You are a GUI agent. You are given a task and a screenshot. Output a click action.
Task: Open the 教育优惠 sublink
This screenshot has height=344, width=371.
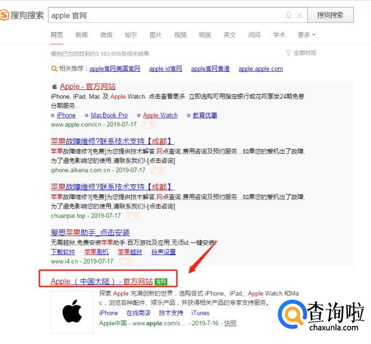coord(205,115)
